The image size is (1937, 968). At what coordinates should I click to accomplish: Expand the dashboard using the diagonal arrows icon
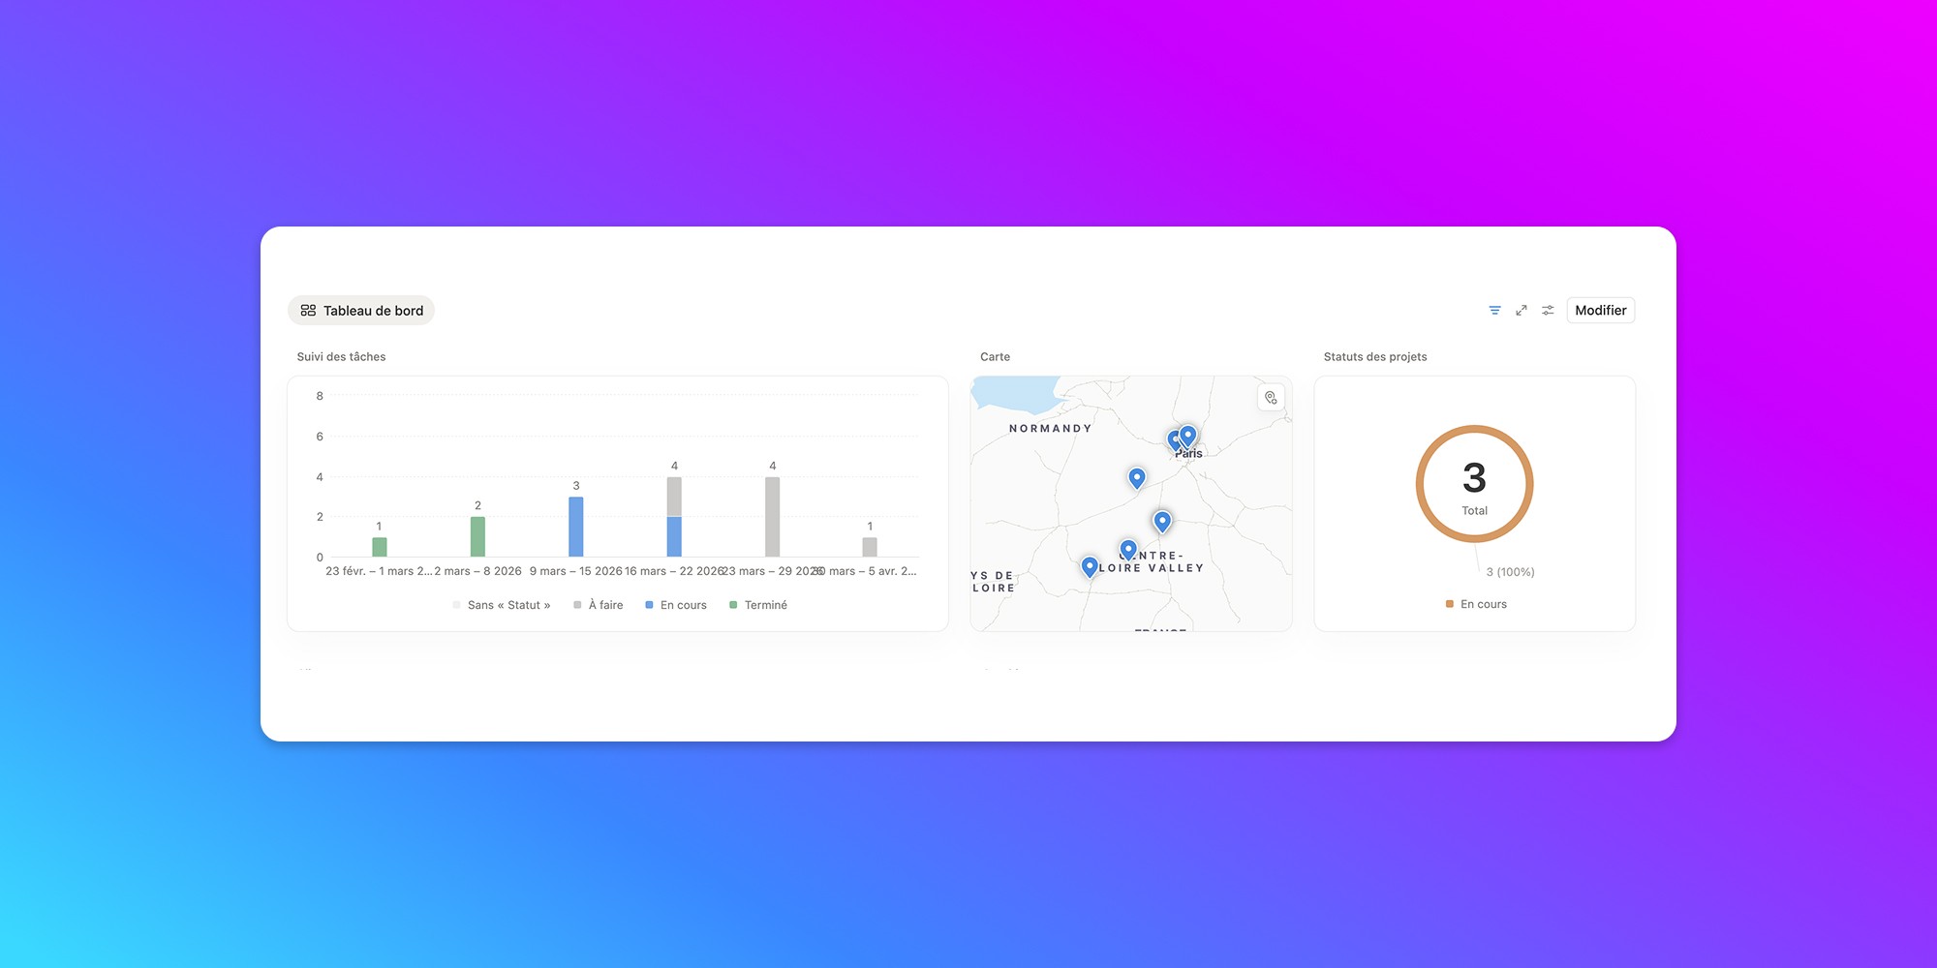coord(1521,310)
